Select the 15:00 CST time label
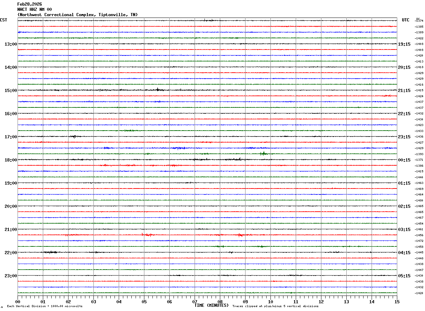425x311 pixels. pos(11,91)
